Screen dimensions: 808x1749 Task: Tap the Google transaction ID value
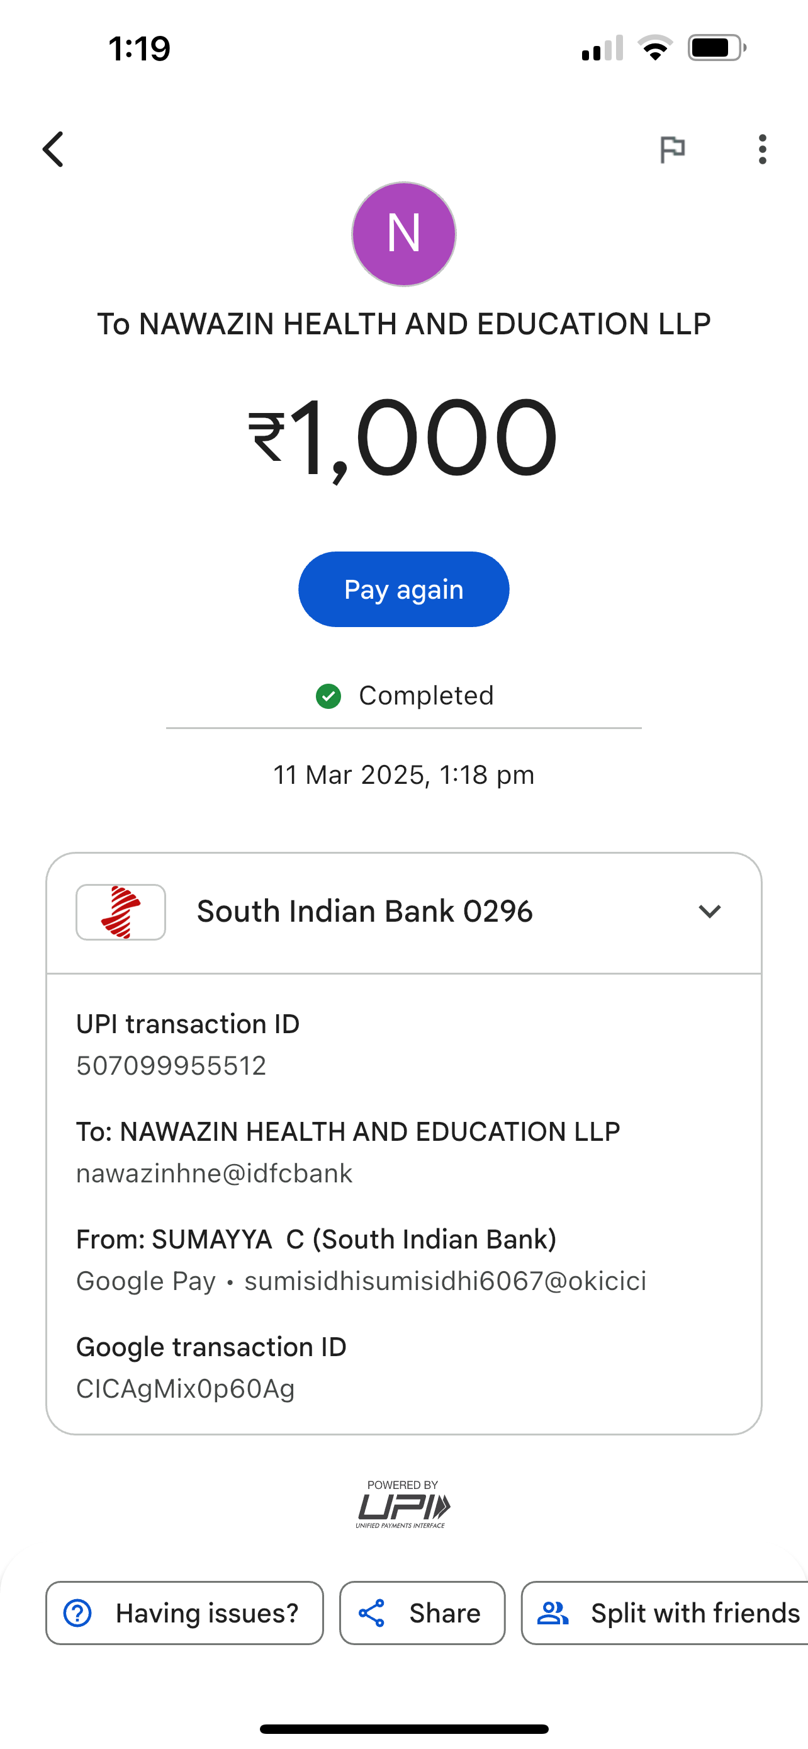185,1389
